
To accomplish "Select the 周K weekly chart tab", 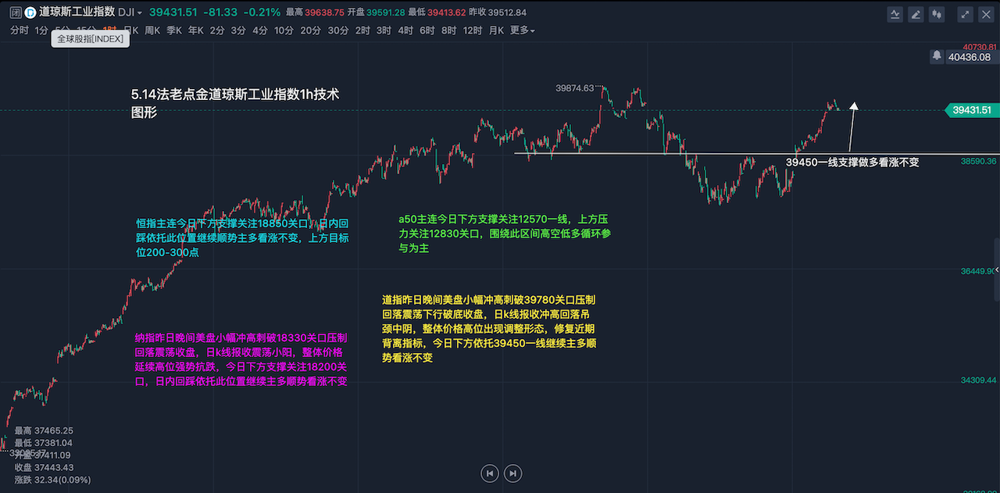I will (152, 30).
